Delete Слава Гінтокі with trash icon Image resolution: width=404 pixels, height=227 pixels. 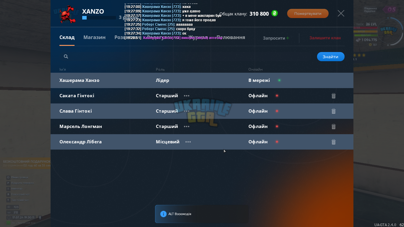coord(334,111)
